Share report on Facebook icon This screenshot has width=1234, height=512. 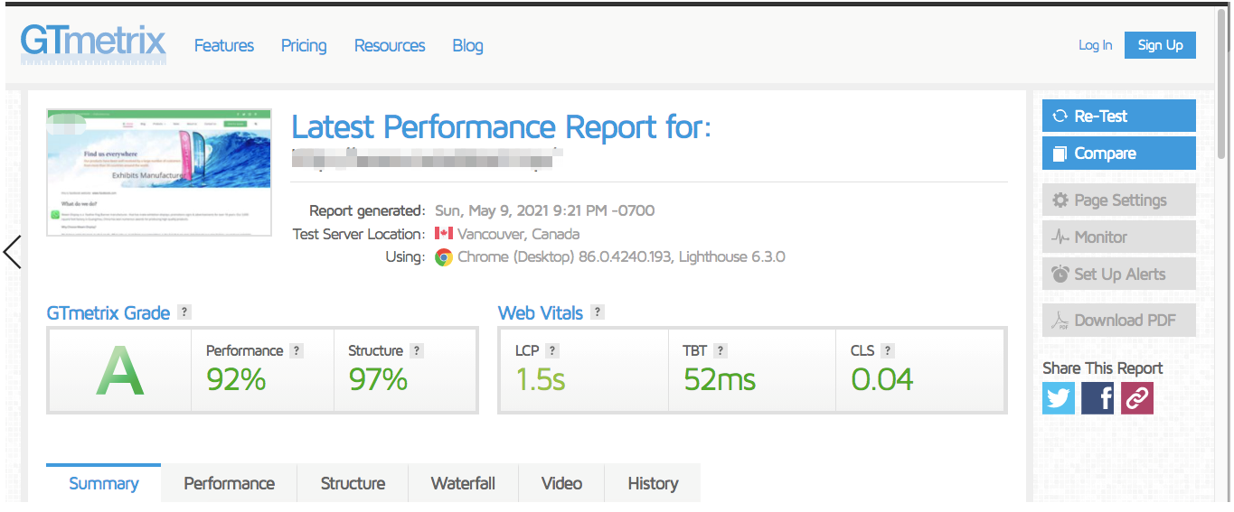point(1097,398)
